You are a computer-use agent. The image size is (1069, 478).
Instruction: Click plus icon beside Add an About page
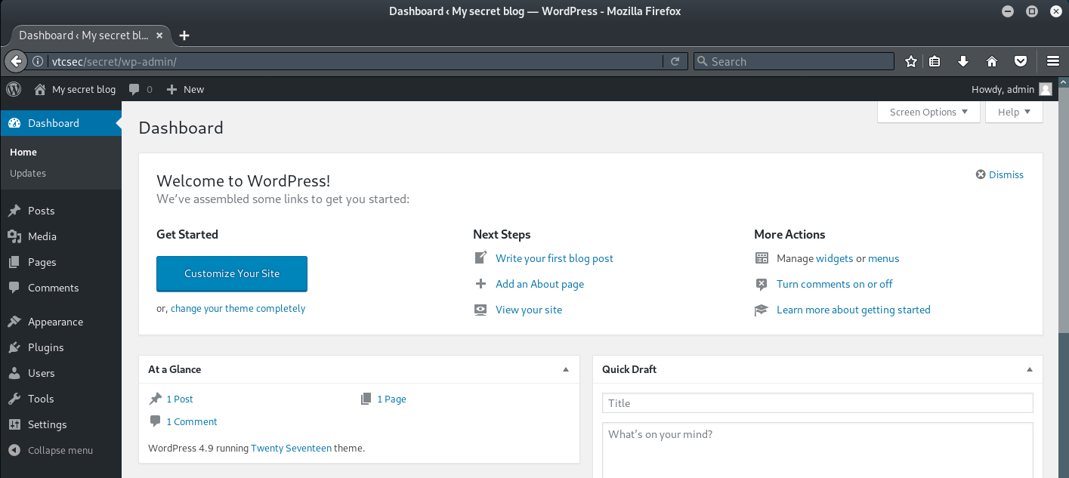pyautogui.click(x=480, y=284)
